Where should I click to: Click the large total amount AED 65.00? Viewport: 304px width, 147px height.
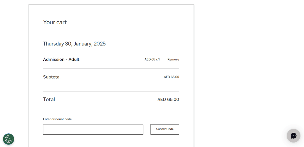click(x=168, y=99)
